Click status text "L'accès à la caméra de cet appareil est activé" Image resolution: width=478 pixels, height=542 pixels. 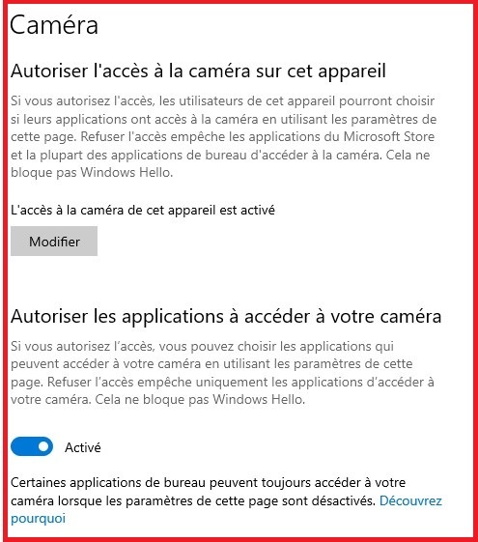tap(143, 211)
